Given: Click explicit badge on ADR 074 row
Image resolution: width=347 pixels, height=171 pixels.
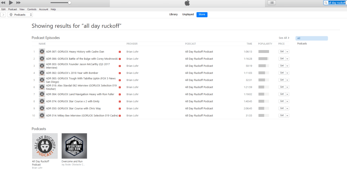Looking at the screenshot, I should [120, 101].
